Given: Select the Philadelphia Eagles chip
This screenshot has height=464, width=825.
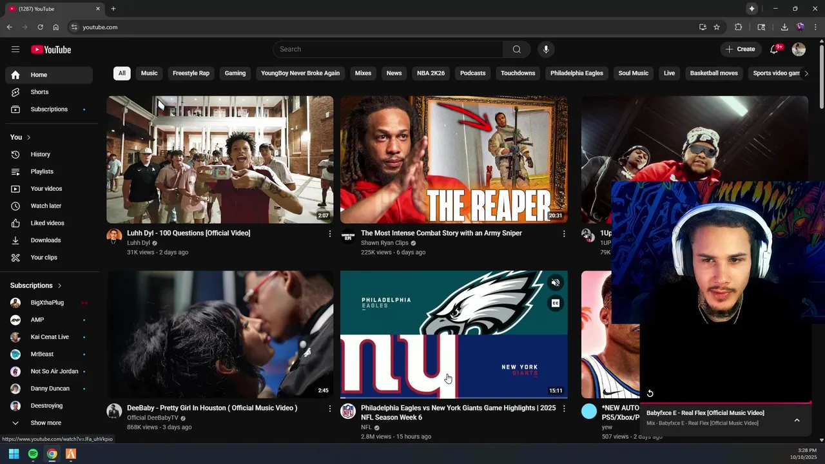Looking at the screenshot, I should (577, 73).
